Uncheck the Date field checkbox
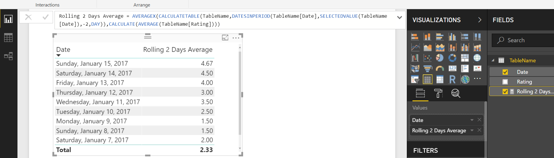The height and width of the screenshot is (158, 554). [x=505, y=72]
